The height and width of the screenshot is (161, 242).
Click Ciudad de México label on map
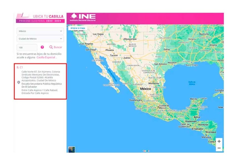click(164, 107)
